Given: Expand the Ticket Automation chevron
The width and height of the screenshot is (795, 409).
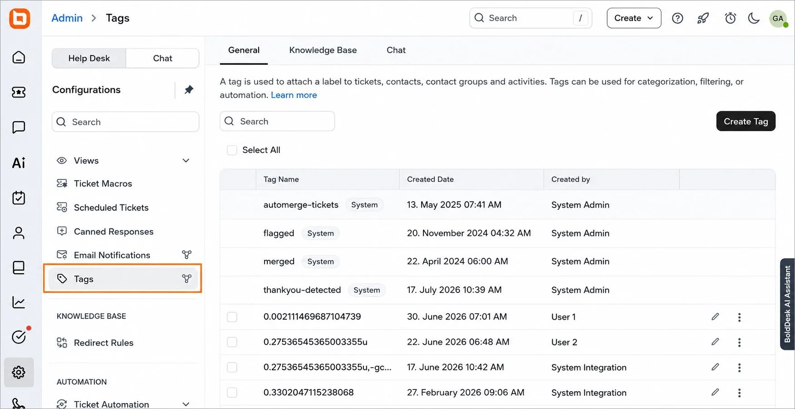Looking at the screenshot, I should pos(186,404).
